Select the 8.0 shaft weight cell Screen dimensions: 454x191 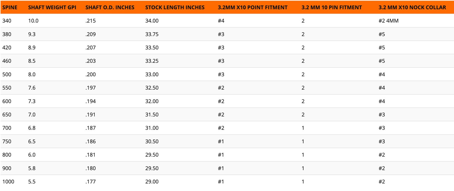click(32, 75)
